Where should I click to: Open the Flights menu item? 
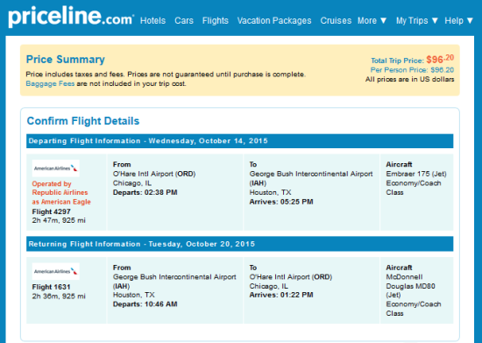[x=216, y=20]
